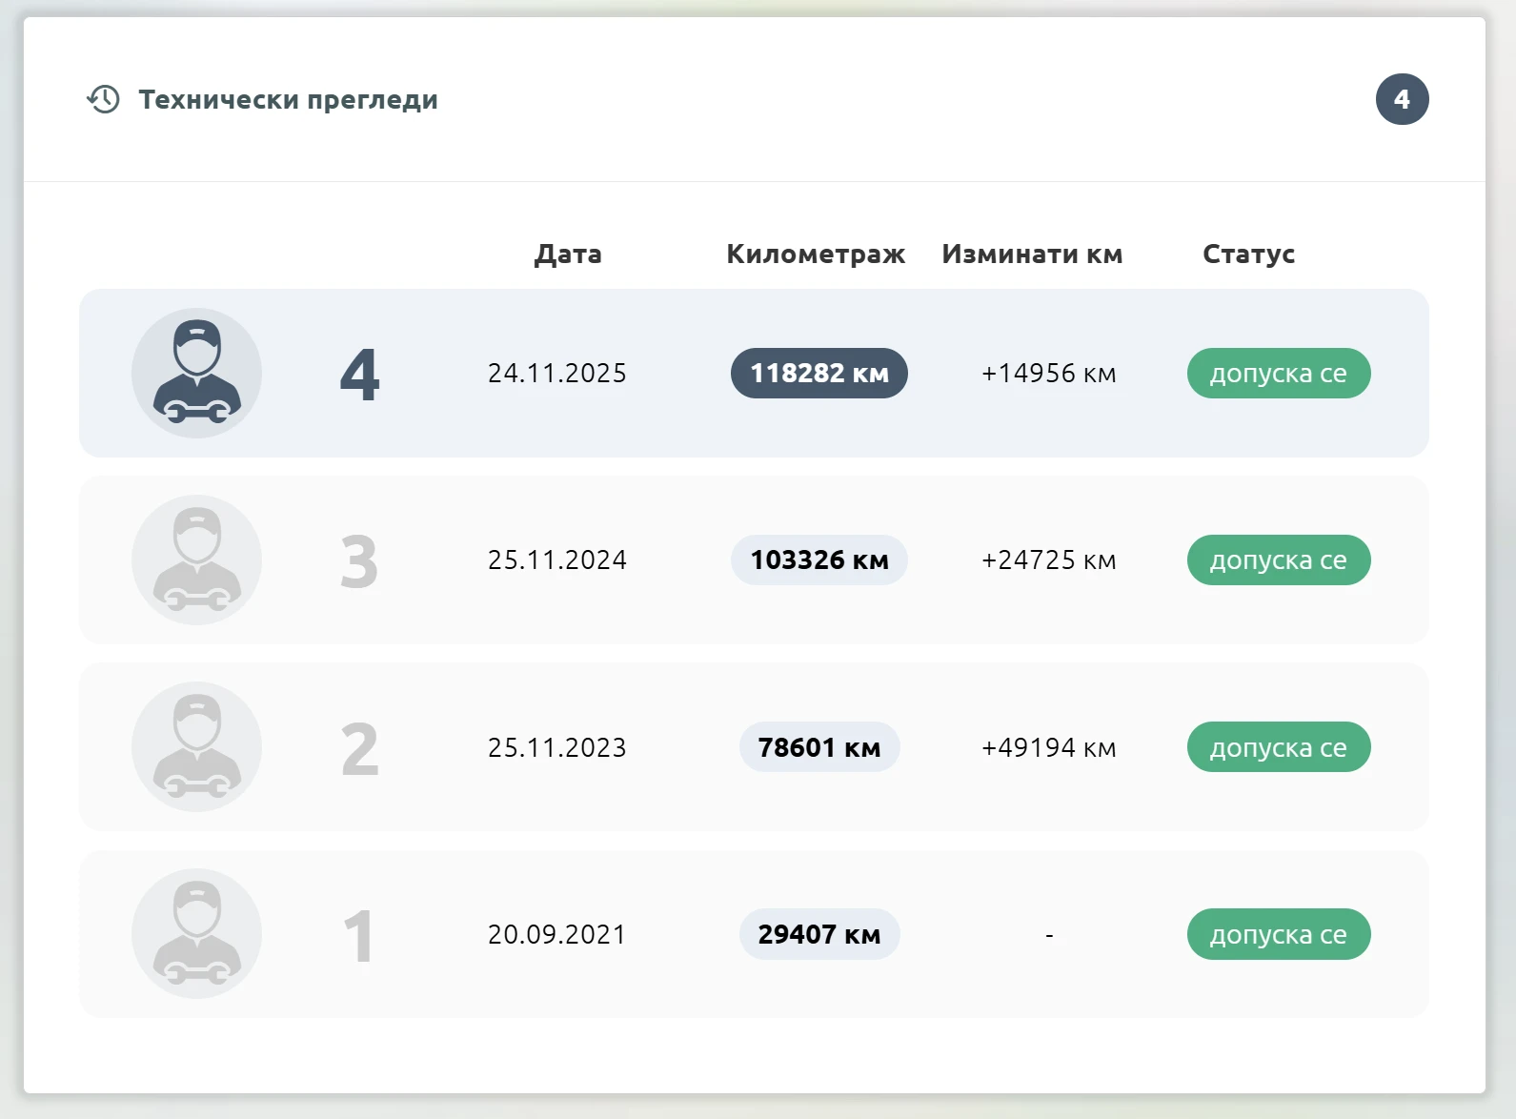Click the date 25.11.2023
Image resolution: width=1516 pixels, height=1119 pixels.
coord(557,747)
